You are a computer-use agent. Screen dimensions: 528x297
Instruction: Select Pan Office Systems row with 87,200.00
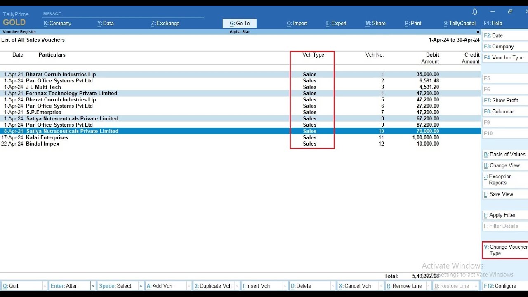pos(240,125)
